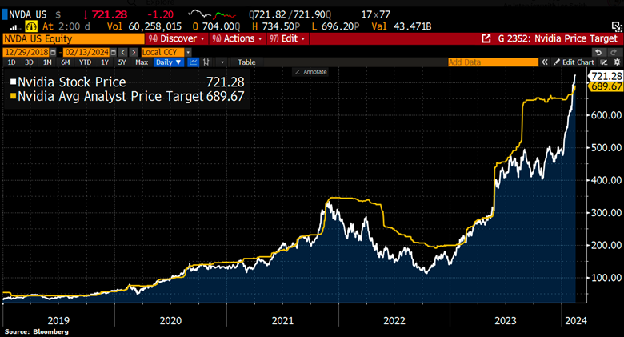Click the 17x77 quote size

click(376, 14)
